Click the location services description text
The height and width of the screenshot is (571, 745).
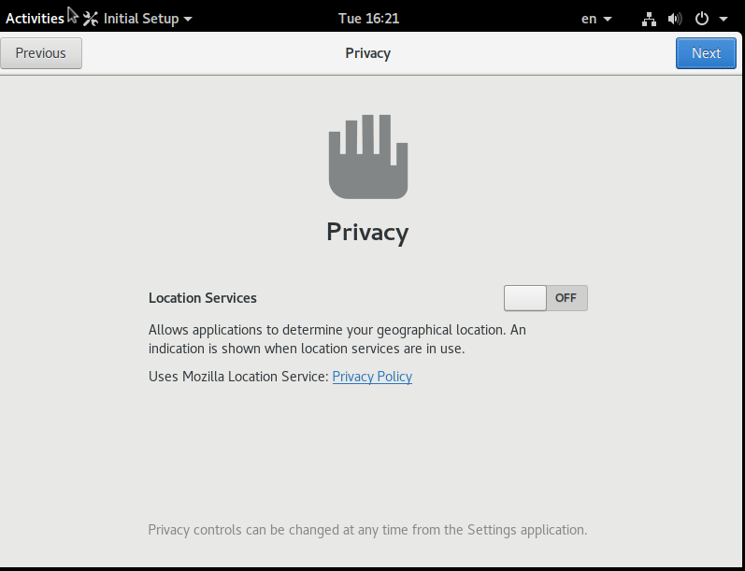point(337,339)
